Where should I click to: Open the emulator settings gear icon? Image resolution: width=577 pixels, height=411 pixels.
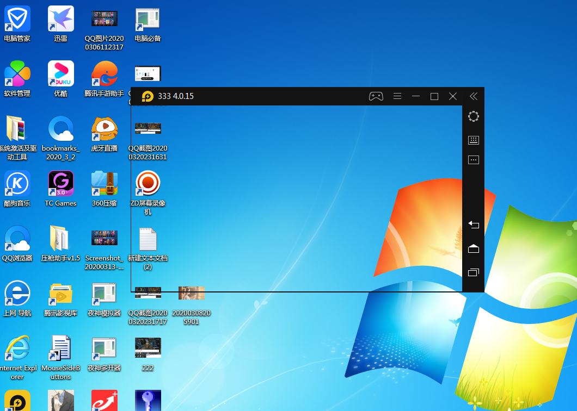(473, 116)
